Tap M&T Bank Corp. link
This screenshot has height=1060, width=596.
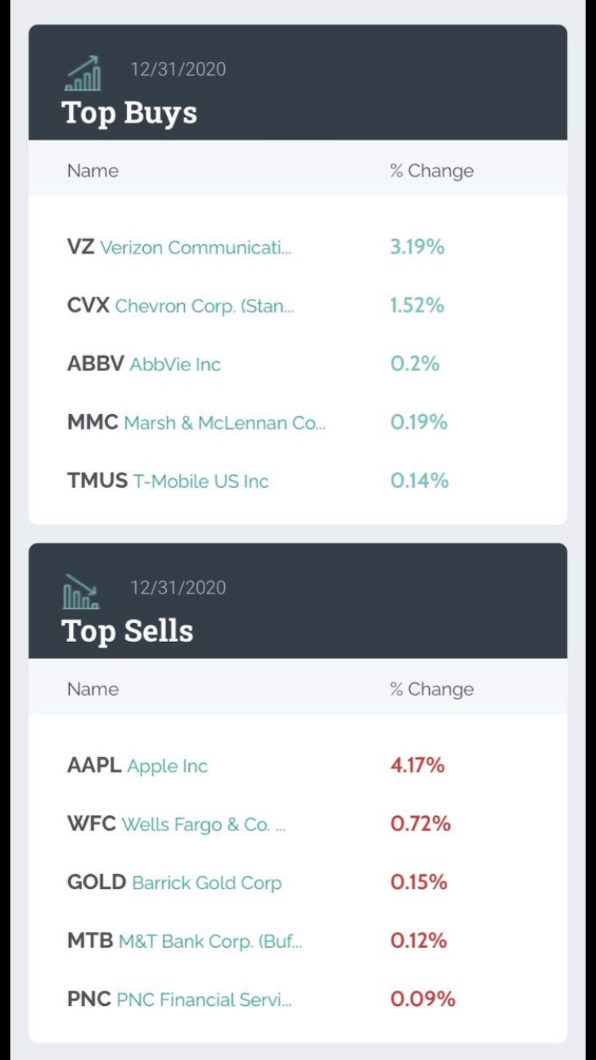point(209,942)
